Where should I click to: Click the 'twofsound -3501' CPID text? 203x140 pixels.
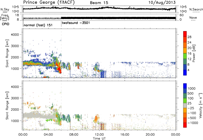pos(76,23)
